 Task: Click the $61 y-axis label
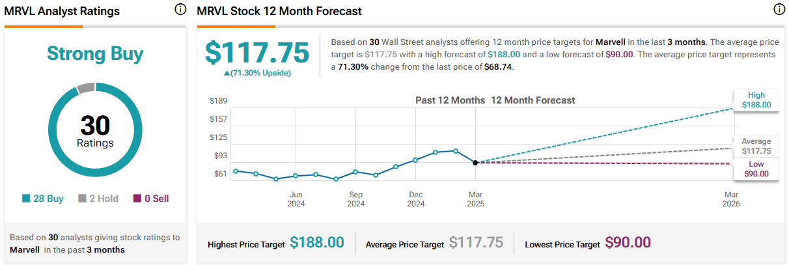point(220,174)
